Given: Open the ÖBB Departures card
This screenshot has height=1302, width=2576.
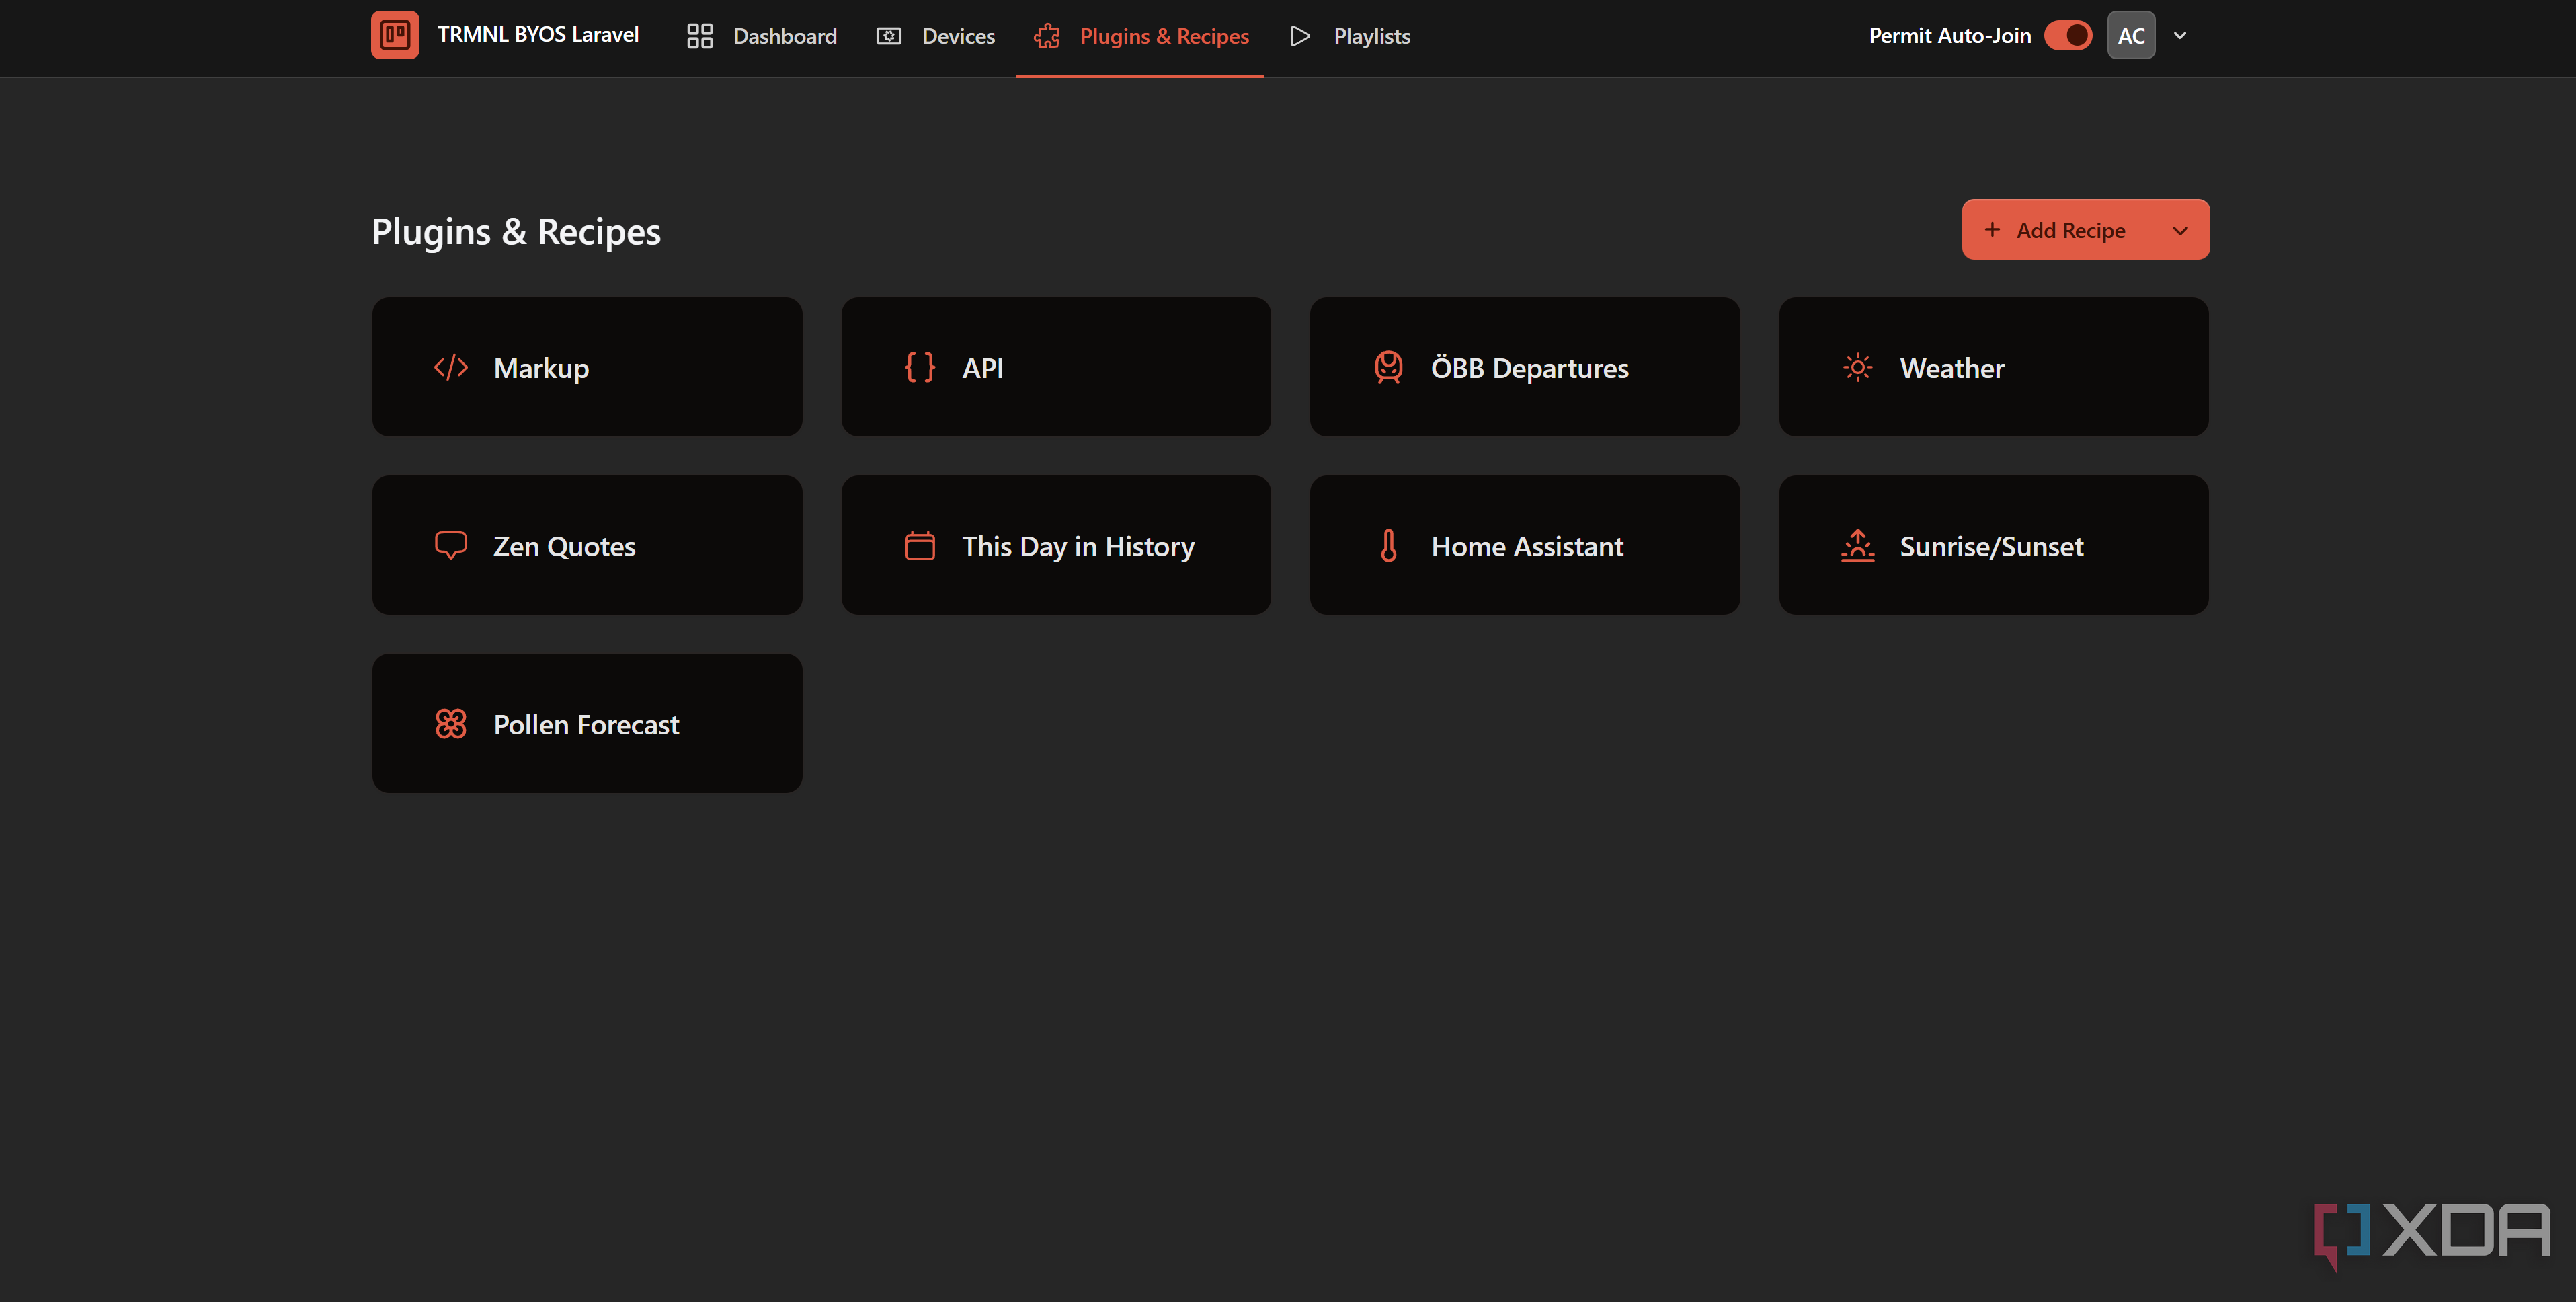Looking at the screenshot, I should [x=1525, y=367].
